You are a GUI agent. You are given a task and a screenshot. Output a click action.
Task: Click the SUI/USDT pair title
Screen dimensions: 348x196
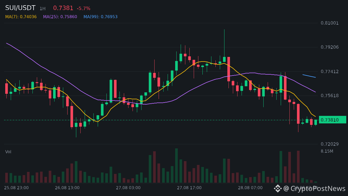[x=20, y=8]
